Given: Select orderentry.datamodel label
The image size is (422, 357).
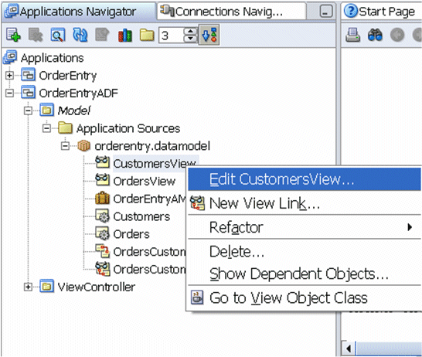Looking at the screenshot, I should [152, 146].
